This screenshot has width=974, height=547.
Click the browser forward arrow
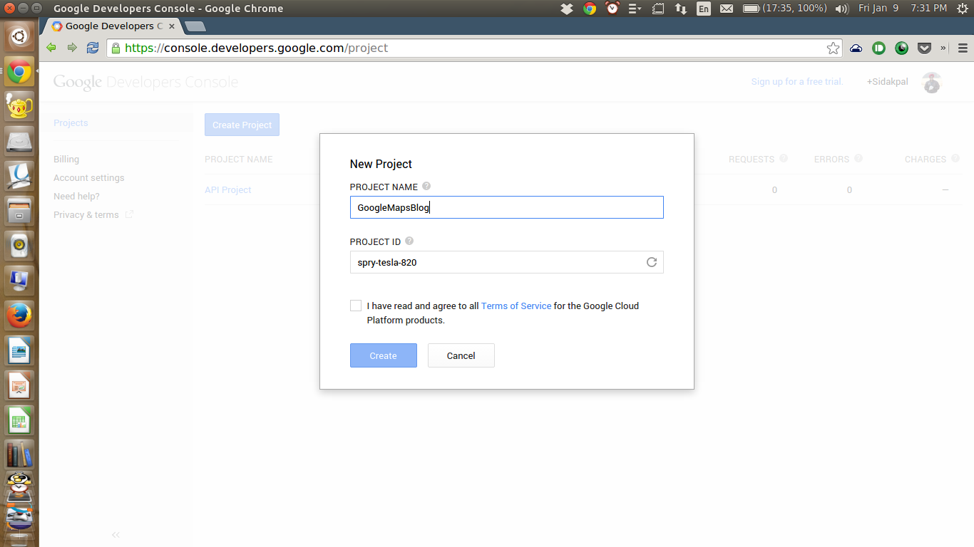(x=72, y=48)
